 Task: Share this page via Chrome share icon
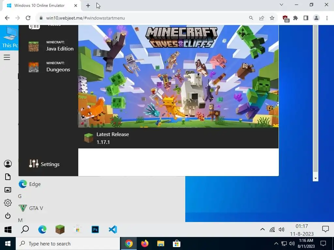click(x=262, y=18)
